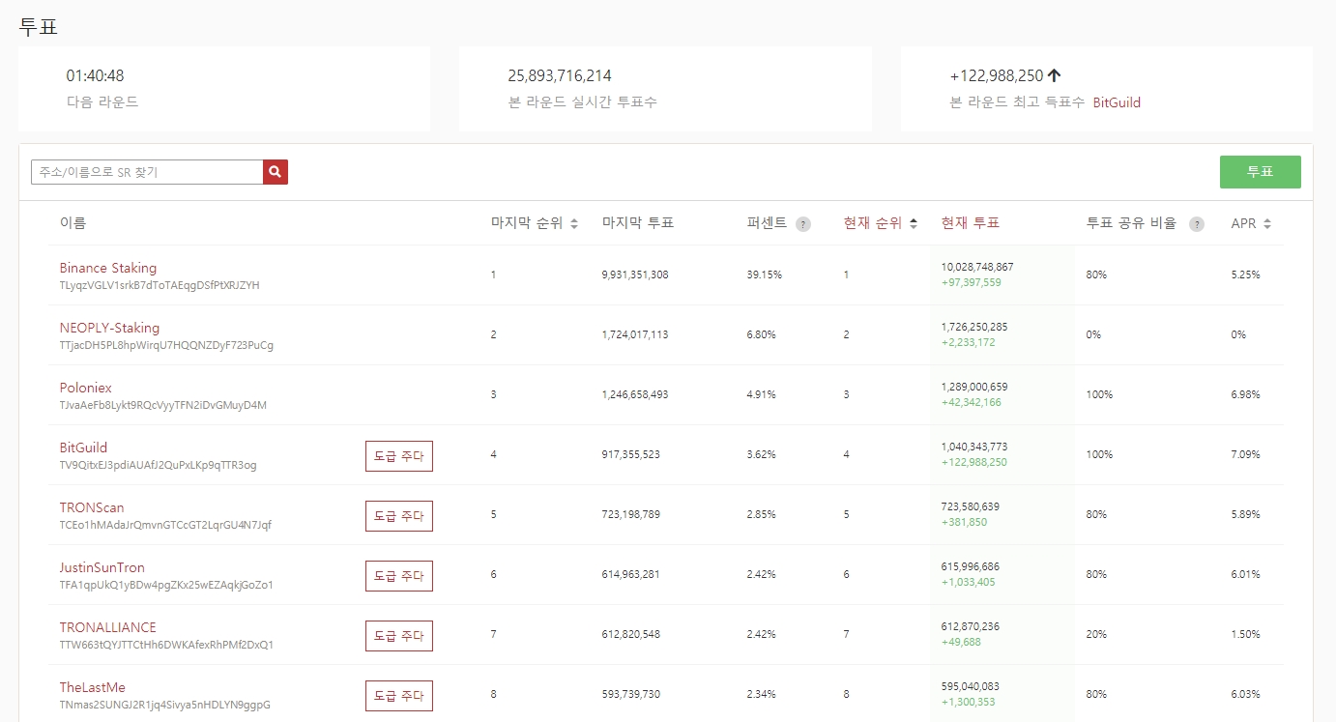Click BitGuild address TV9QitxEJ3pdiAUAfJ2QuPxLKp9qTTR3og
The width and height of the screenshot is (1336, 722).
click(159, 466)
